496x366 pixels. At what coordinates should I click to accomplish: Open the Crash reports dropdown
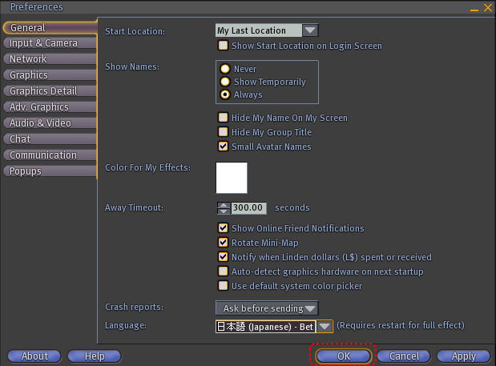267,308
